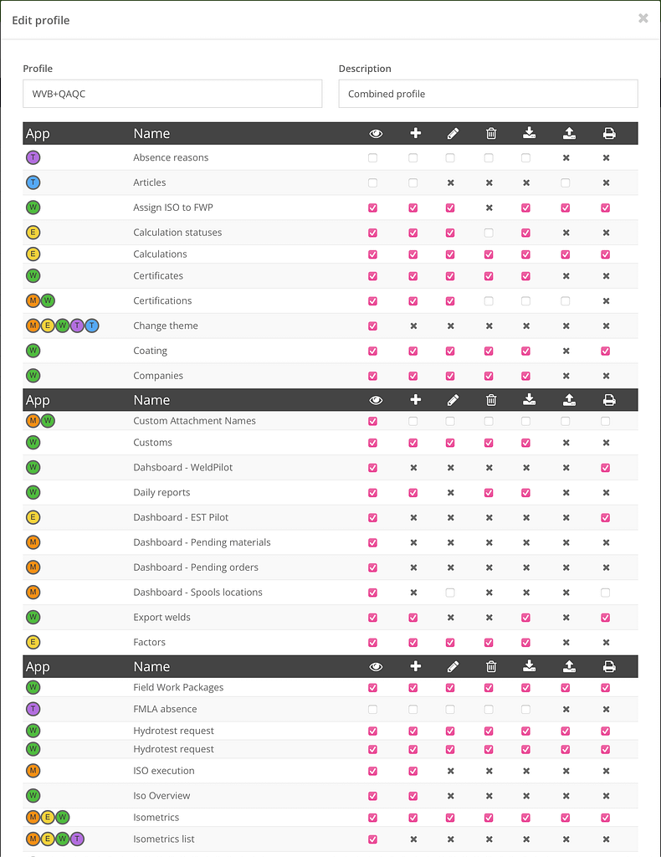Click the print icon in first header
The image size is (661, 857).
click(609, 133)
